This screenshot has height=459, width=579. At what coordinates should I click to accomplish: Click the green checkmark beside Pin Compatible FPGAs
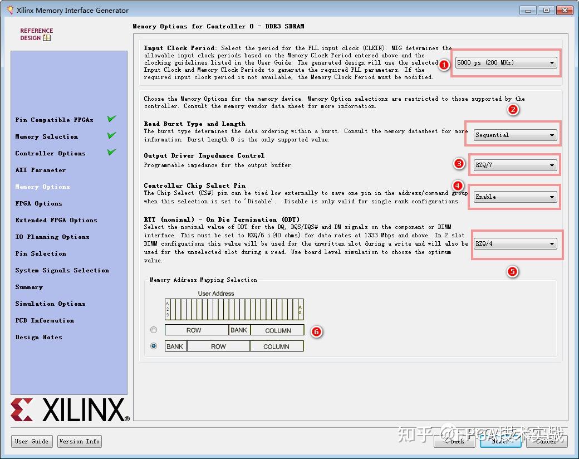(x=111, y=119)
